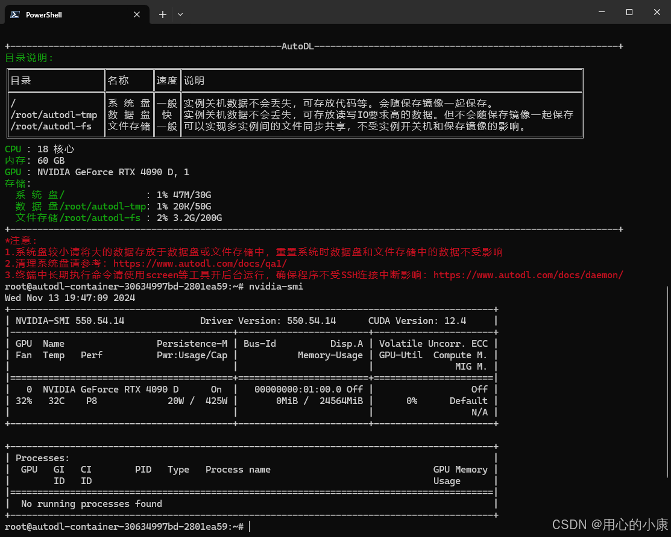Click the 'Process name' column header
Viewport: 671px width, 537px height.
tap(238, 470)
